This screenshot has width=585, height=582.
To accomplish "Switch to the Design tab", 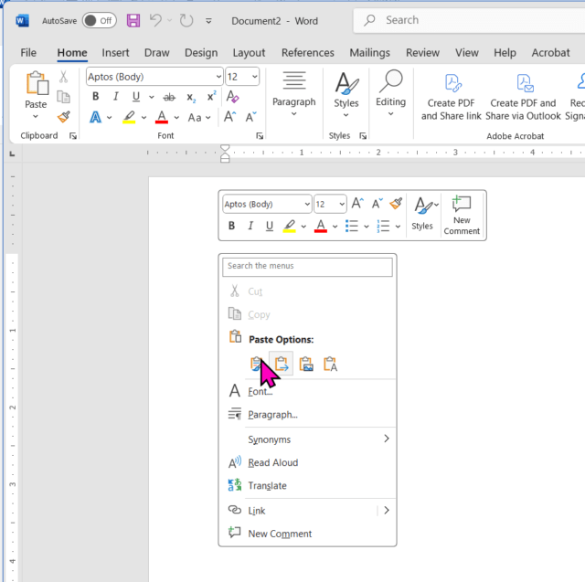I will [201, 53].
